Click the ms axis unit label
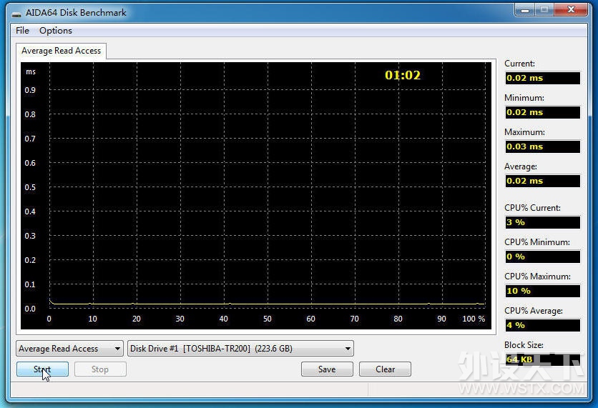 pyautogui.click(x=31, y=71)
